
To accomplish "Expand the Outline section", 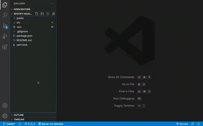I will click(x=33, y=115).
